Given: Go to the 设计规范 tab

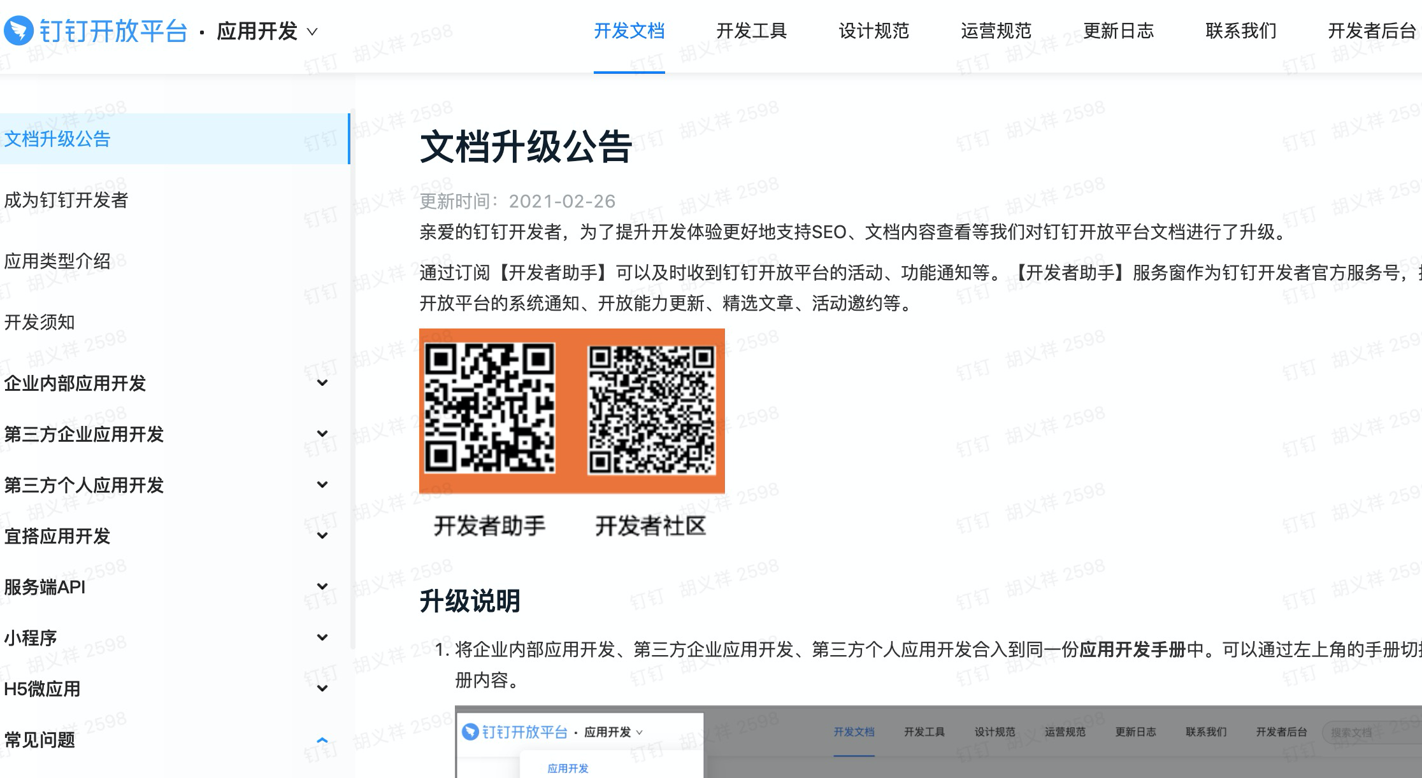Looking at the screenshot, I should pos(873,31).
